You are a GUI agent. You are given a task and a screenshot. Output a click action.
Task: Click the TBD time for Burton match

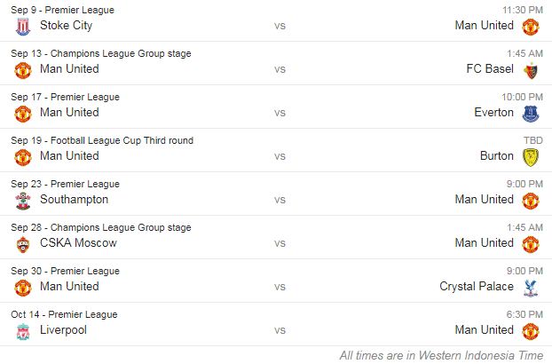(x=532, y=140)
